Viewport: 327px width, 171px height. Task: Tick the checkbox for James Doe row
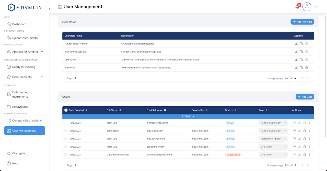click(66, 131)
